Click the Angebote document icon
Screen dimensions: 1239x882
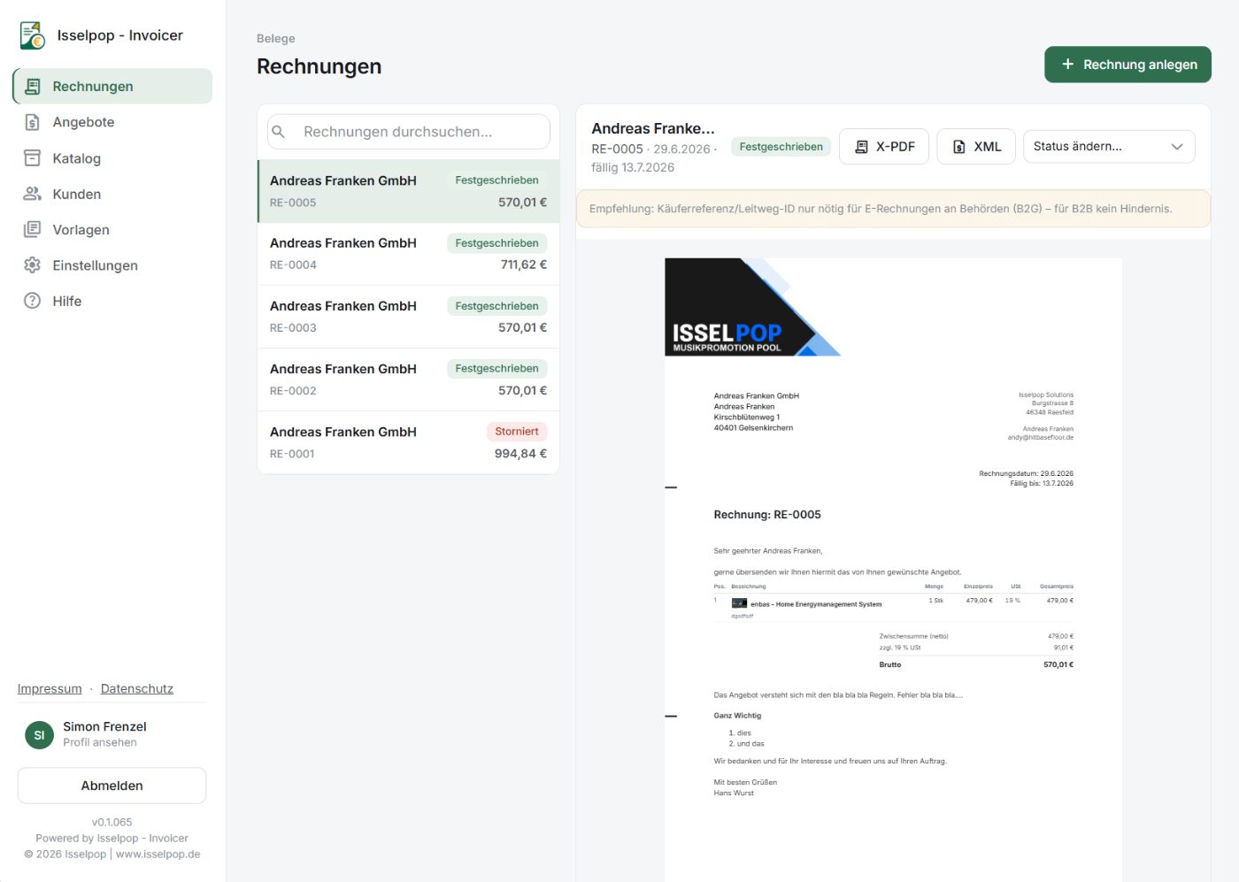33,122
